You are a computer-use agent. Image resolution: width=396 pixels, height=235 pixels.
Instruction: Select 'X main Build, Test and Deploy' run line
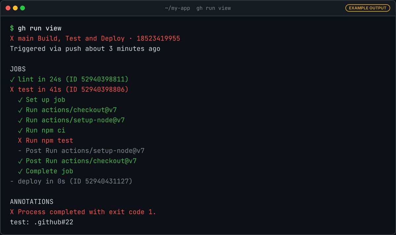pyautogui.click(x=95, y=39)
